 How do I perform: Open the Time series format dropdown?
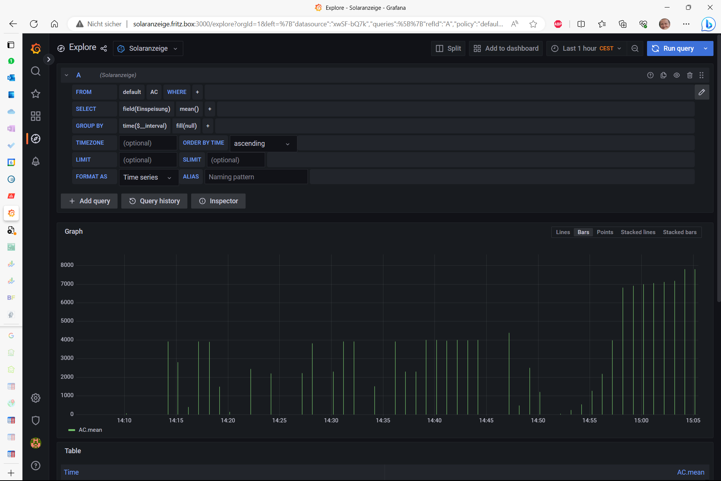click(x=148, y=177)
